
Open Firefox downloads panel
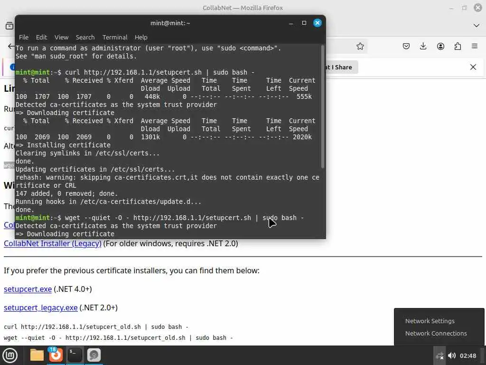[423, 46]
